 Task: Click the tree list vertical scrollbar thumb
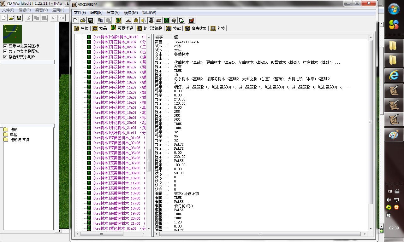click(x=149, y=160)
